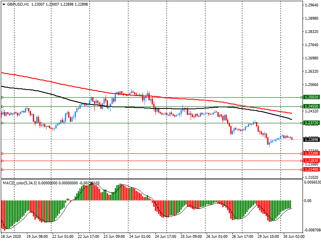Click left handle of the 1.21830 red line
321x241 pixels.
pos(2,161)
